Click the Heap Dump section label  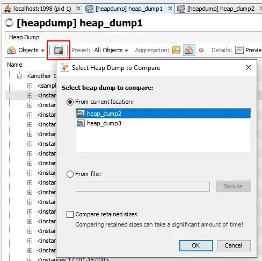point(24,37)
